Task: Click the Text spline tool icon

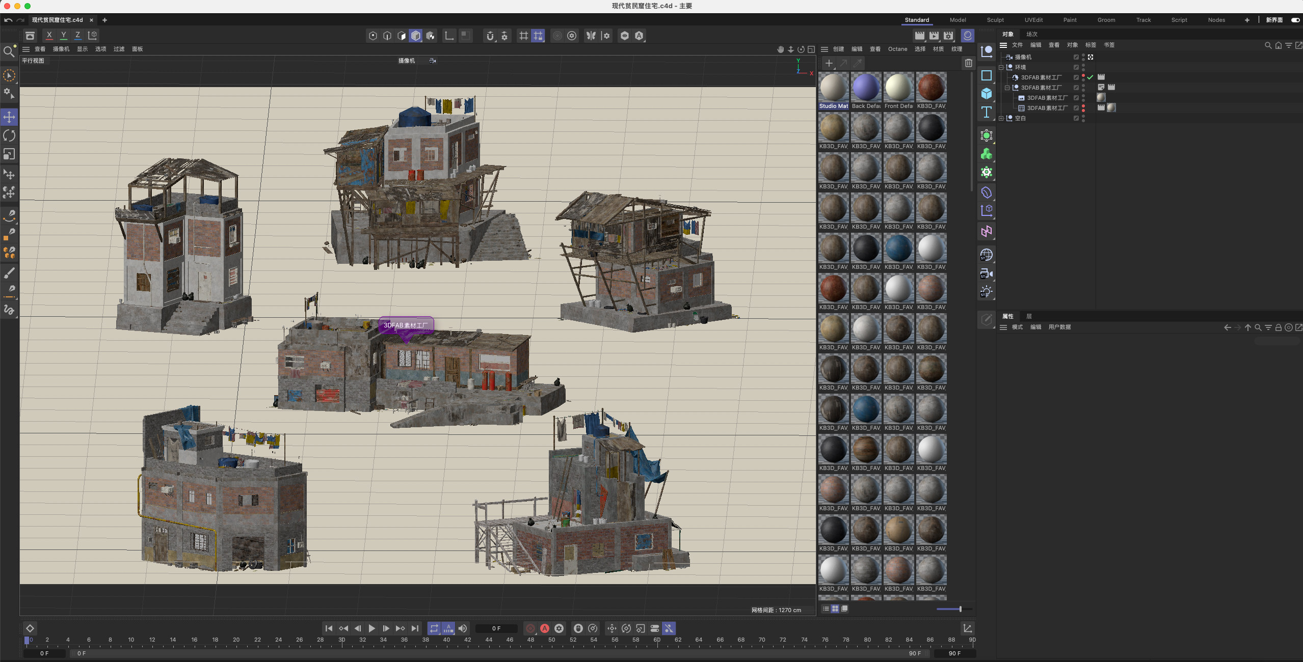Action: pyautogui.click(x=987, y=112)
